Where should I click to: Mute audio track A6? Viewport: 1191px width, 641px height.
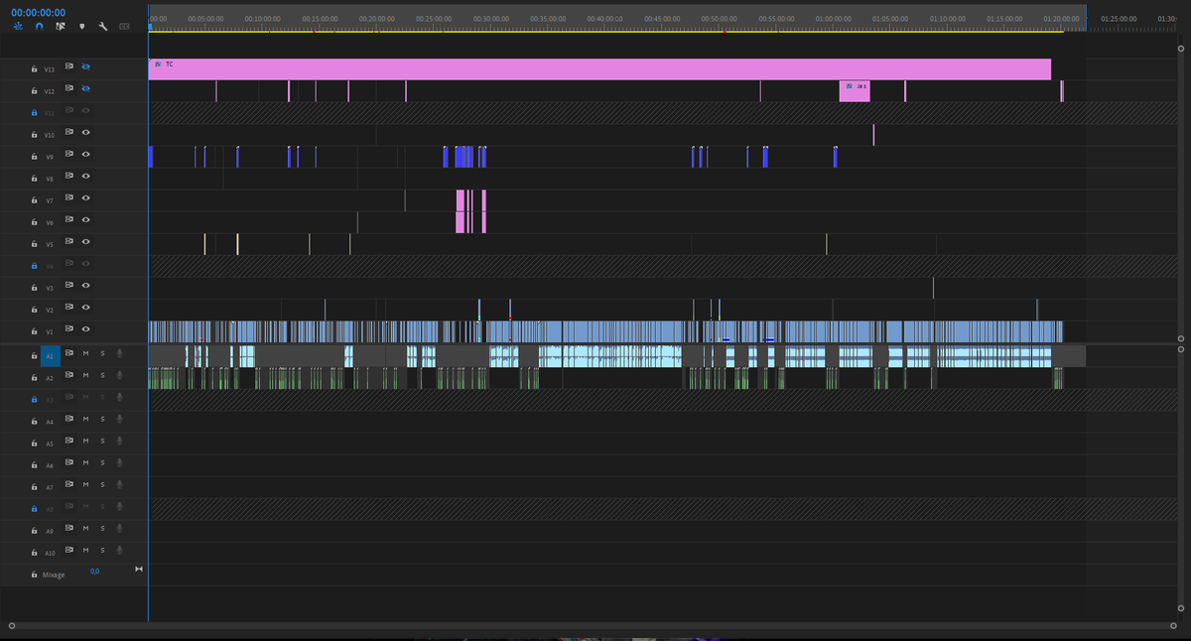(x=86, y=462)
